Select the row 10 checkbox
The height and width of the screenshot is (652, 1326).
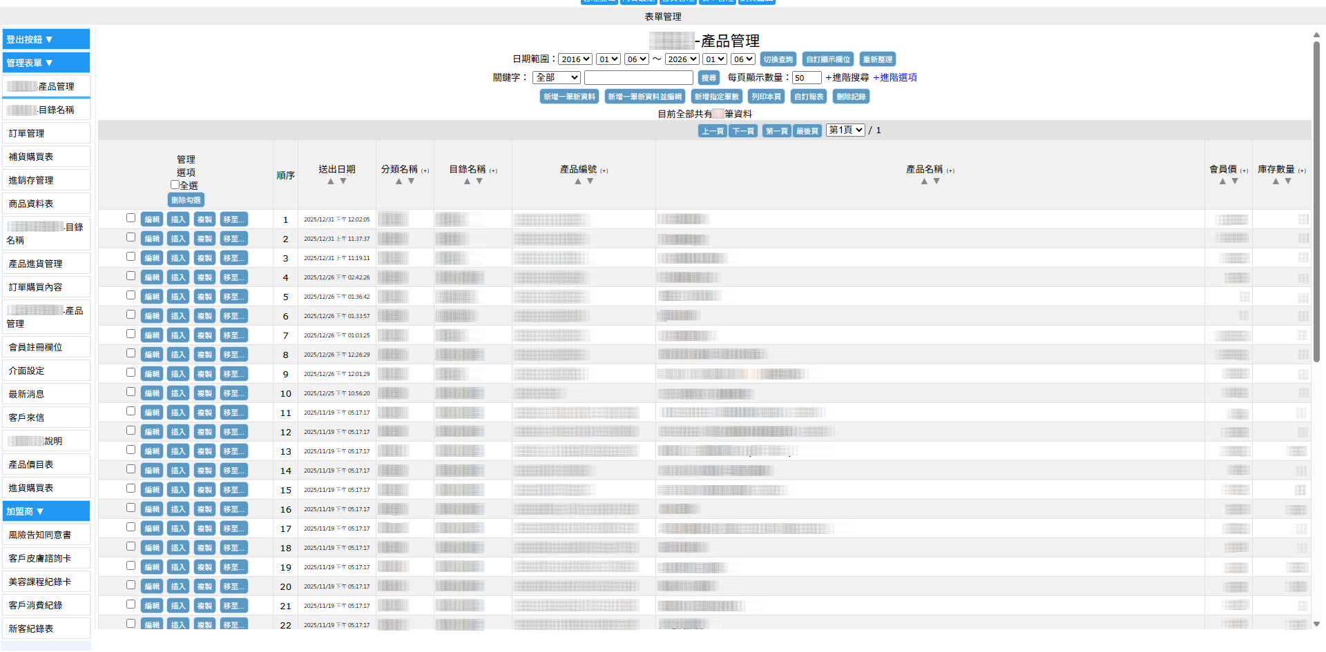click(x=131, y=392)
